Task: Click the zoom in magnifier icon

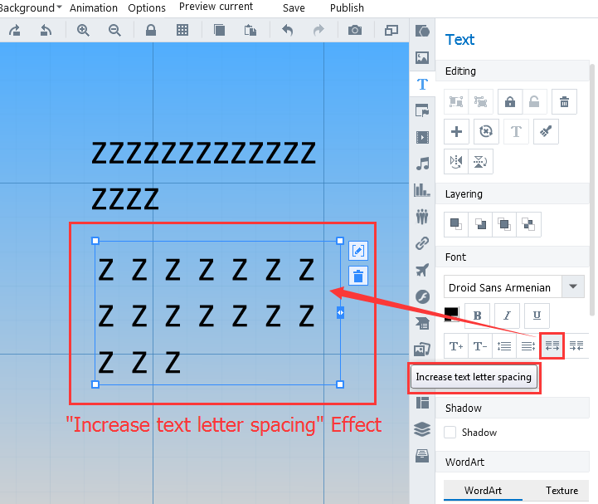Action: [83, 31]
